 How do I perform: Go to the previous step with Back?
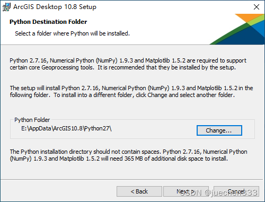pyautogui.click(x=139, y=191)
